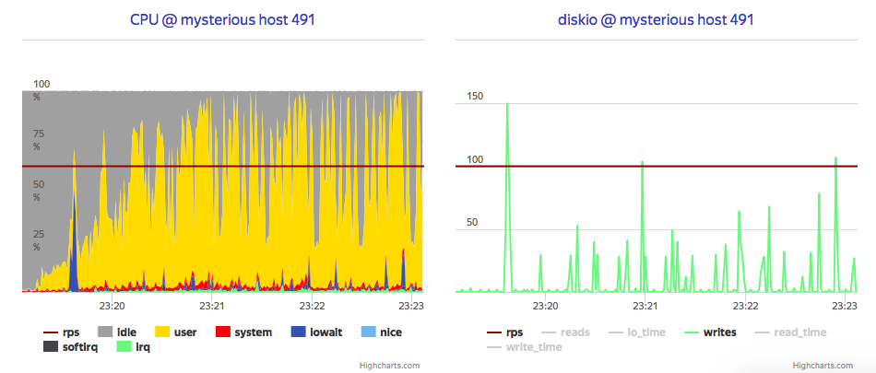Click the tallest writes spike near 150

point(507,106)
